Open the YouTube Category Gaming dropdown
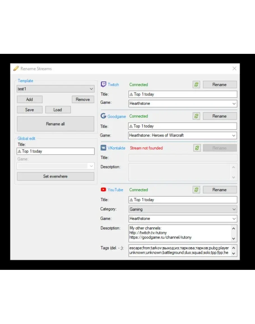255x324 pixels. (x=234, y=209)
